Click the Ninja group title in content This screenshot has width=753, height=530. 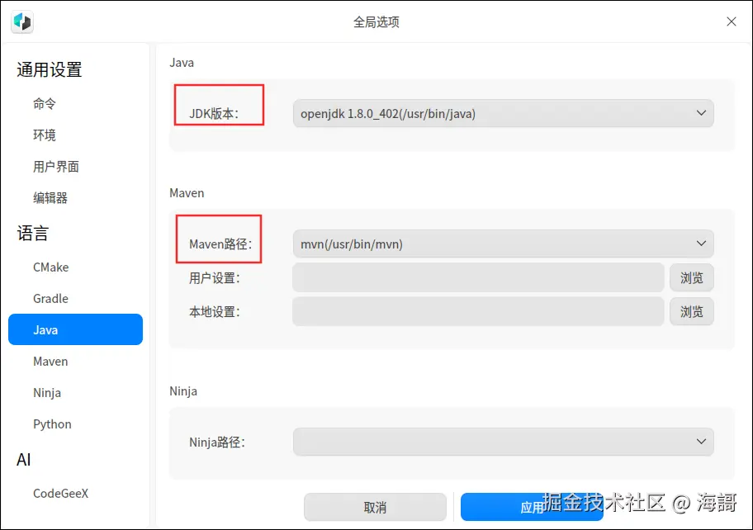183,391
